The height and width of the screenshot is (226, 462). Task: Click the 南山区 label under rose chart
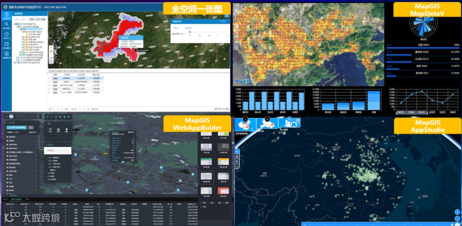point(423,38)
